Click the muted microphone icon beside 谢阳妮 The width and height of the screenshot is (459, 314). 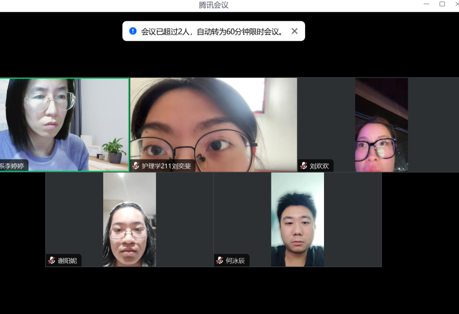click(52, 260)
